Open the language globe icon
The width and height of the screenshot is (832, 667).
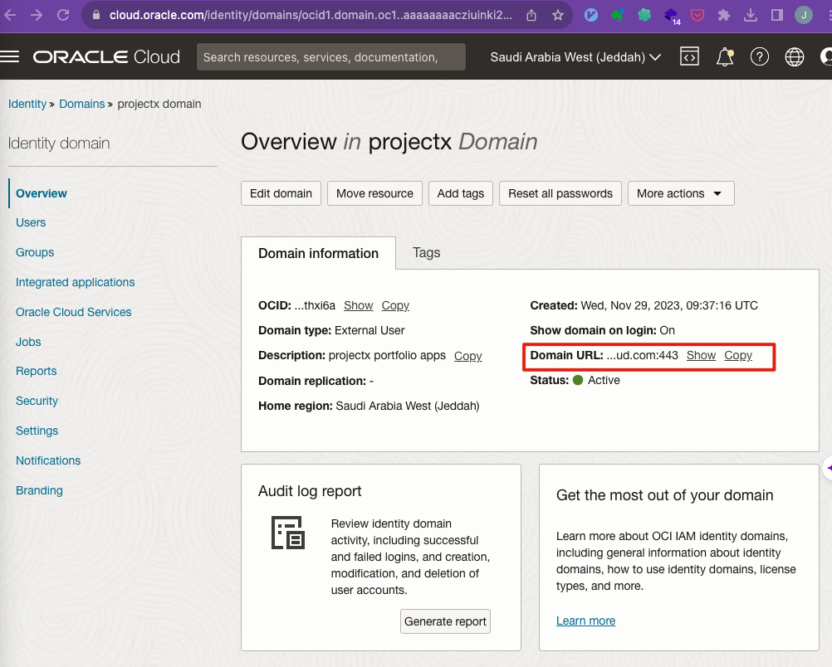[795, 57]
